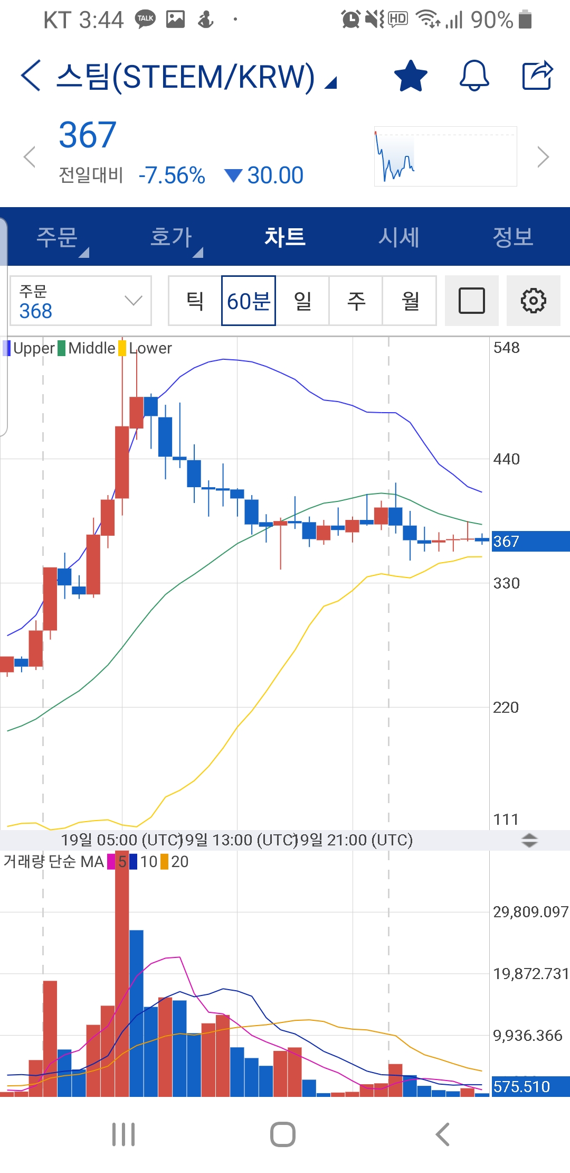The width and height of the screenshot is (570, 1173).
Task: Click the Middle band color swatch
Action: (62, 348)
